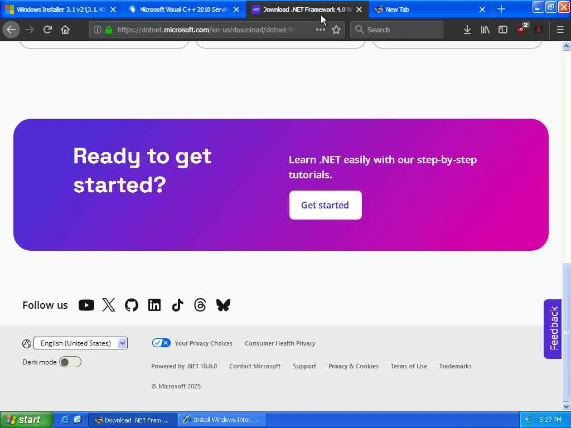Open the Support footer link

(x=304, y=366)
